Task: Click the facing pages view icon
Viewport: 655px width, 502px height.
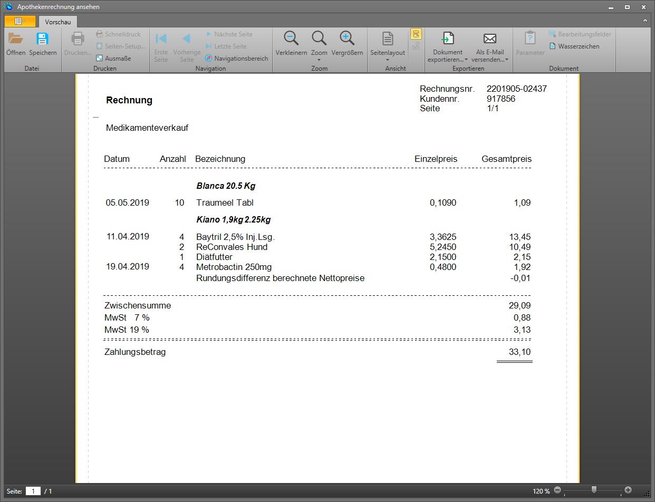Action: (x=416, y=46)
